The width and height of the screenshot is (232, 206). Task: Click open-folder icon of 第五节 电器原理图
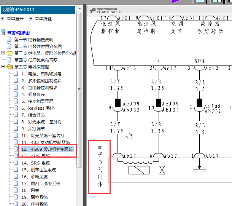10,67
